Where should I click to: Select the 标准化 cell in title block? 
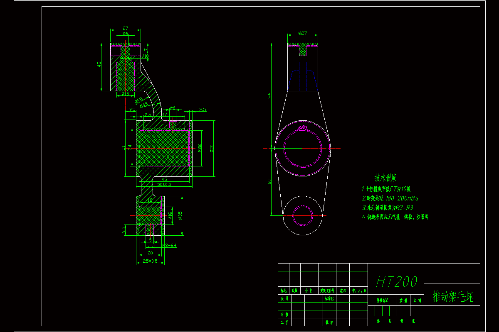click(x=329, y=298)
